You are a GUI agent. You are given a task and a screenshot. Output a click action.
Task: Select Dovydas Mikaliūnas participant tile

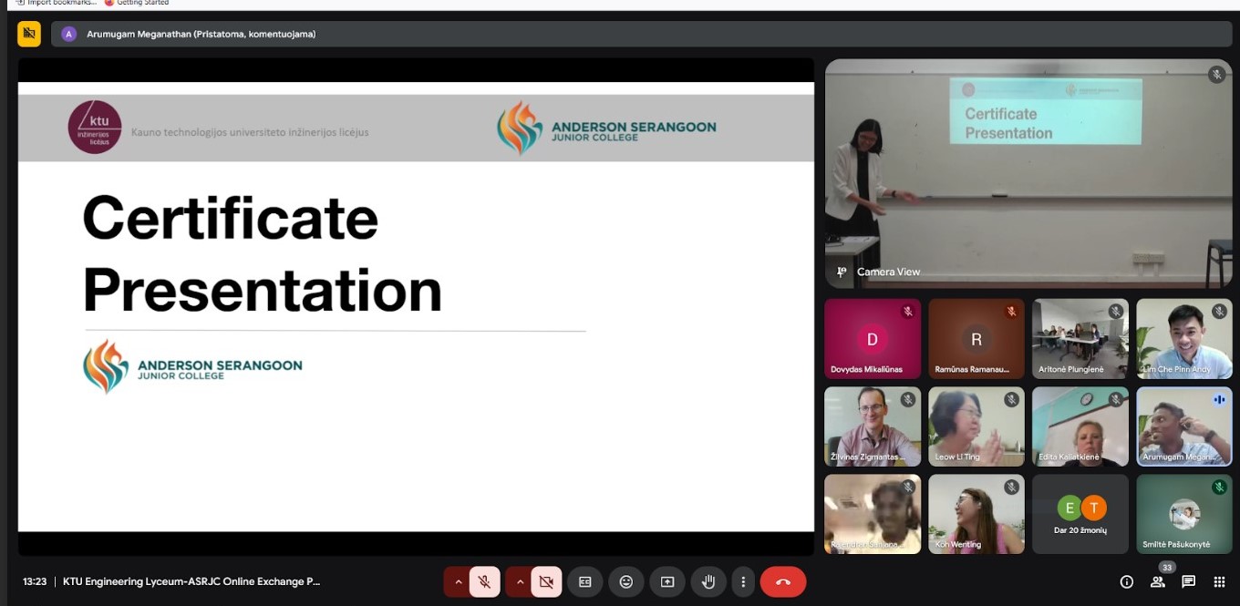click(873, 339)
